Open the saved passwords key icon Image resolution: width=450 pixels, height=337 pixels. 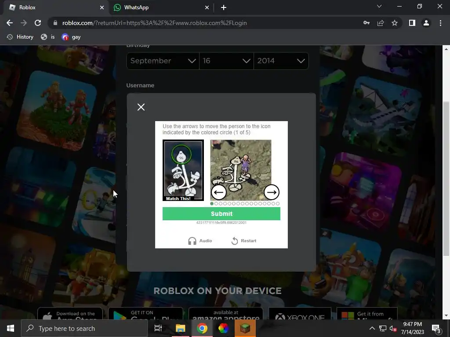367,23
